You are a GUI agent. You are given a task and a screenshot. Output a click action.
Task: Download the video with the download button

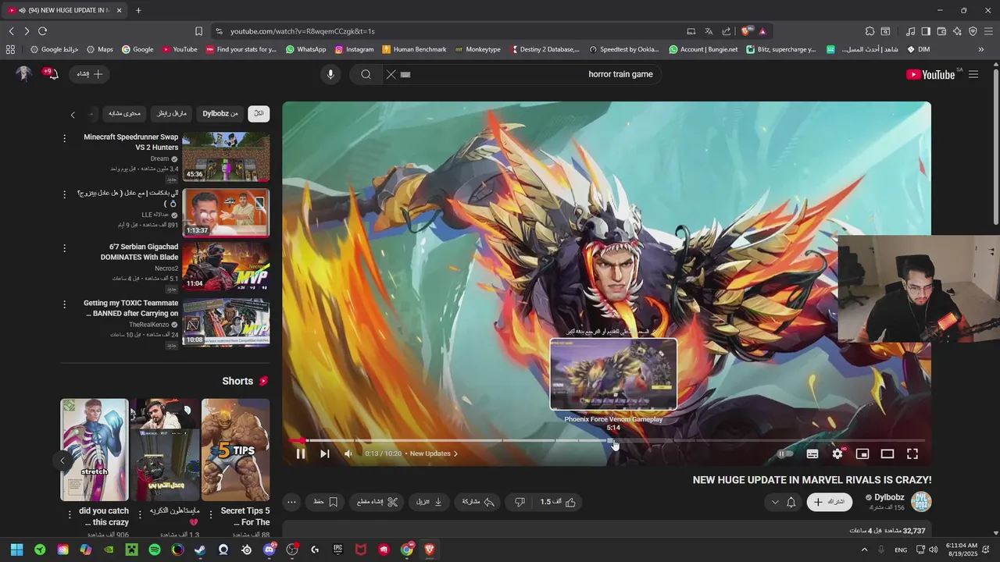[x=429, y=502]
